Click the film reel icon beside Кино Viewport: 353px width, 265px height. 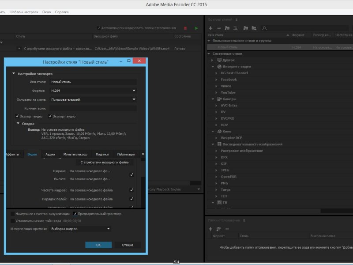pyautogui.click(x=219, y=131)
